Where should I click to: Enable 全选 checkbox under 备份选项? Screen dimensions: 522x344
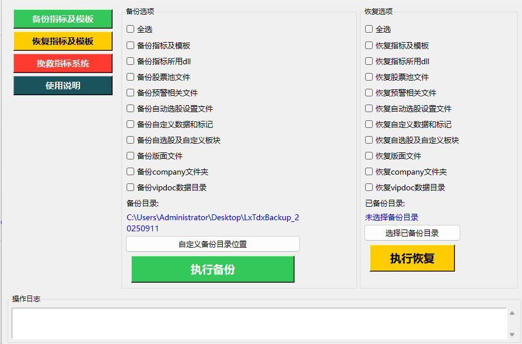coord(131,29)
